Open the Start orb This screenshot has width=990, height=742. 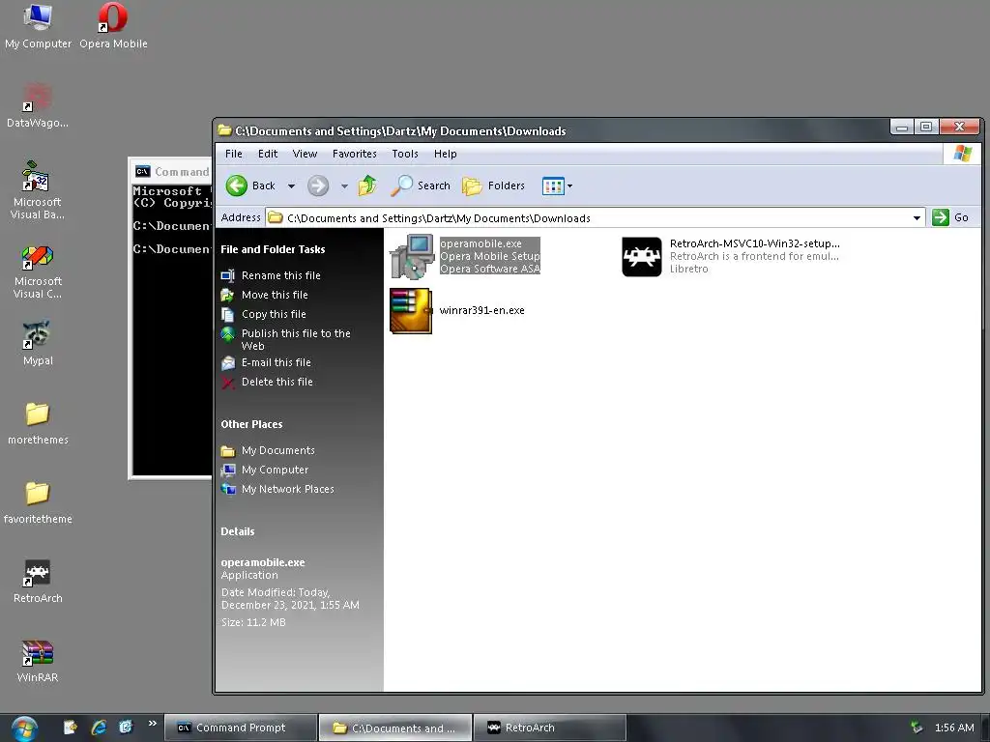(24, 728)
